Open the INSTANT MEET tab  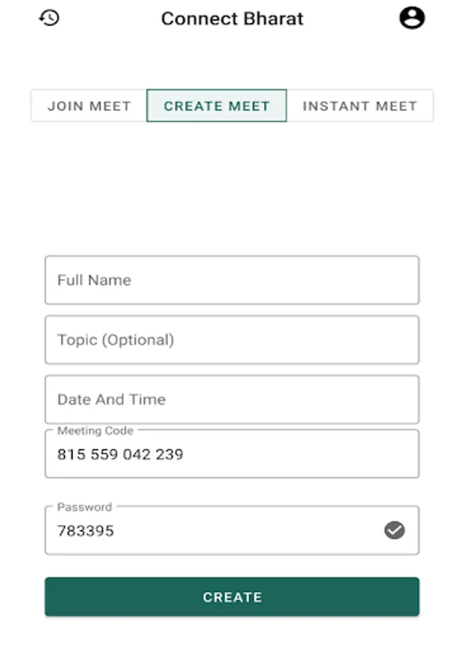pyautogui.click(x=359, y=106)
